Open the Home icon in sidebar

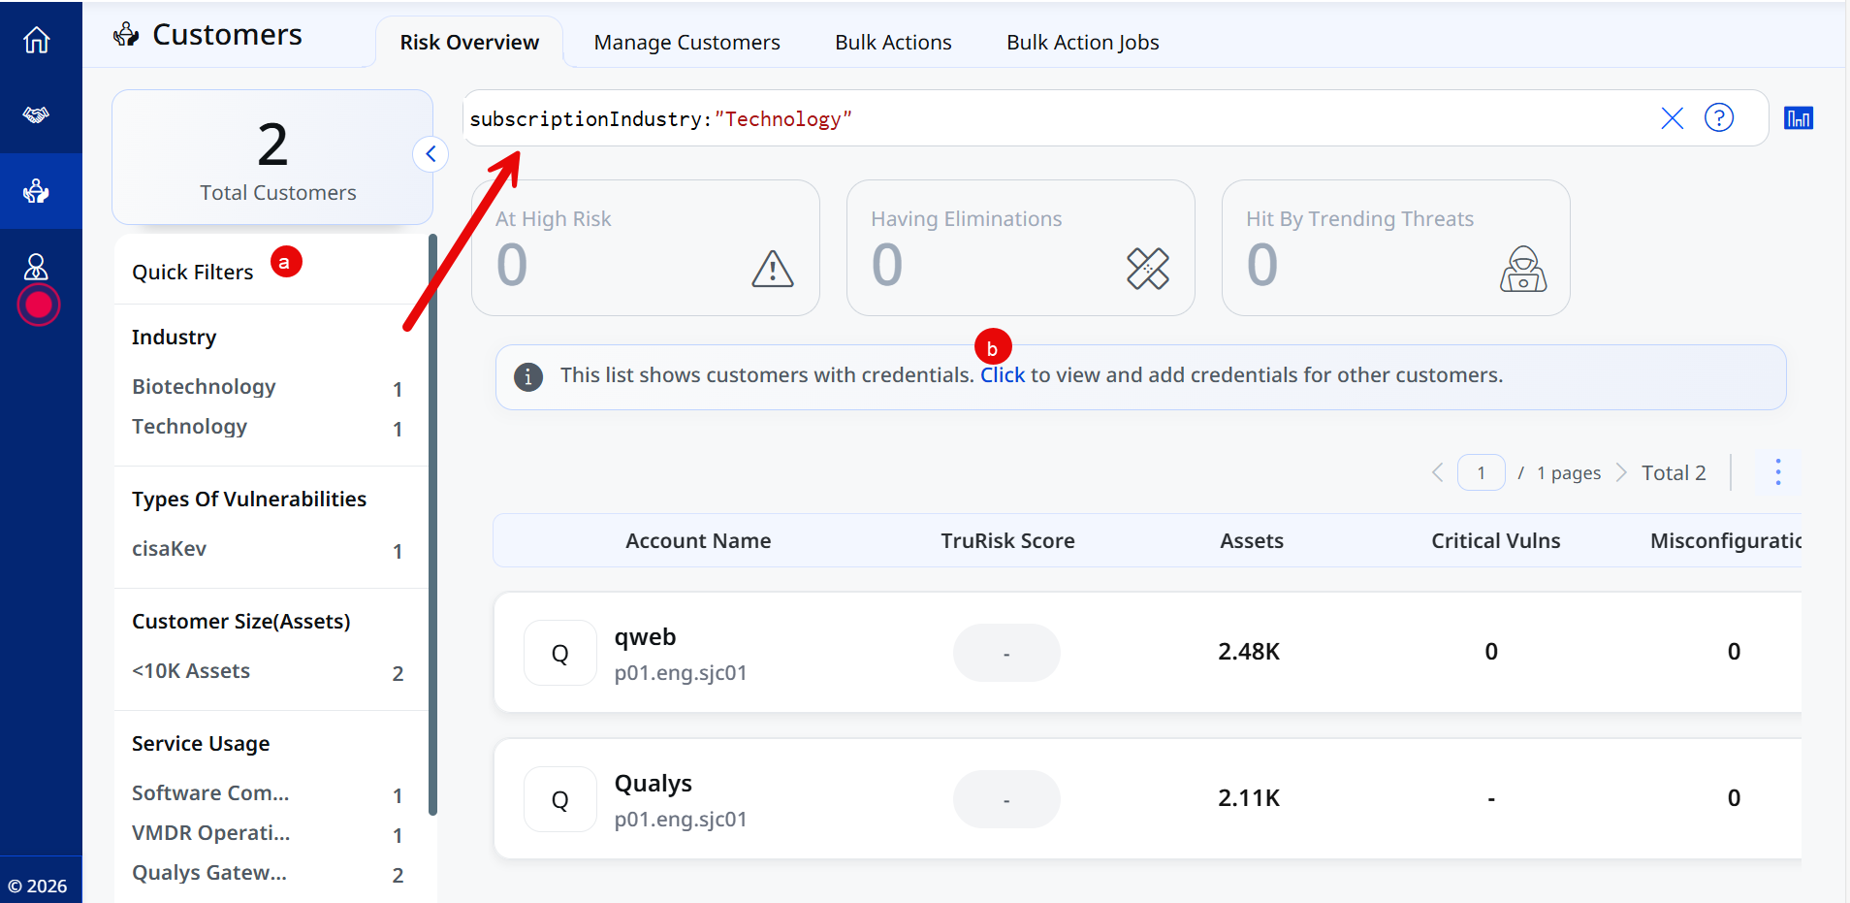tap(37, 40)
